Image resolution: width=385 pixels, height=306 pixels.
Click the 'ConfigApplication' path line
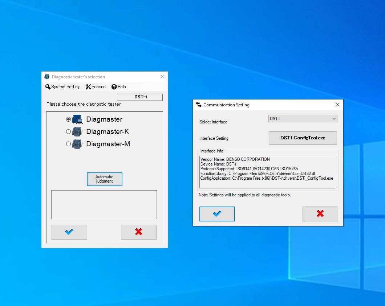pyautogui.click(x=267, y=178)
